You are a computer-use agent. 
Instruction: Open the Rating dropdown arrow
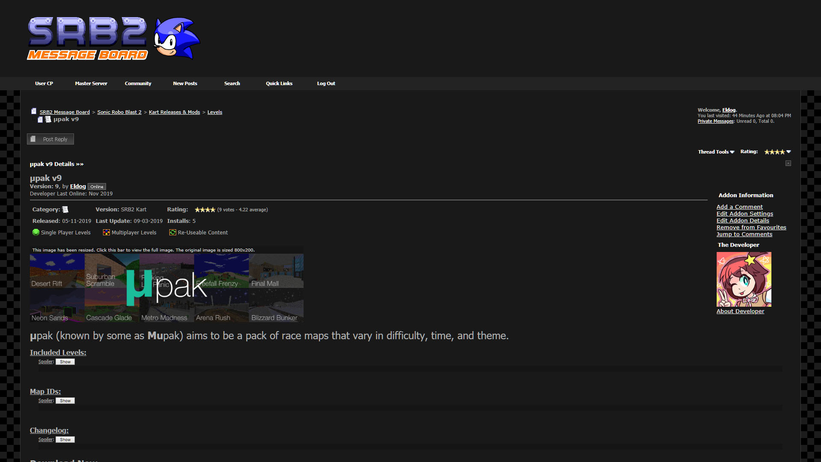click(789, 151)
